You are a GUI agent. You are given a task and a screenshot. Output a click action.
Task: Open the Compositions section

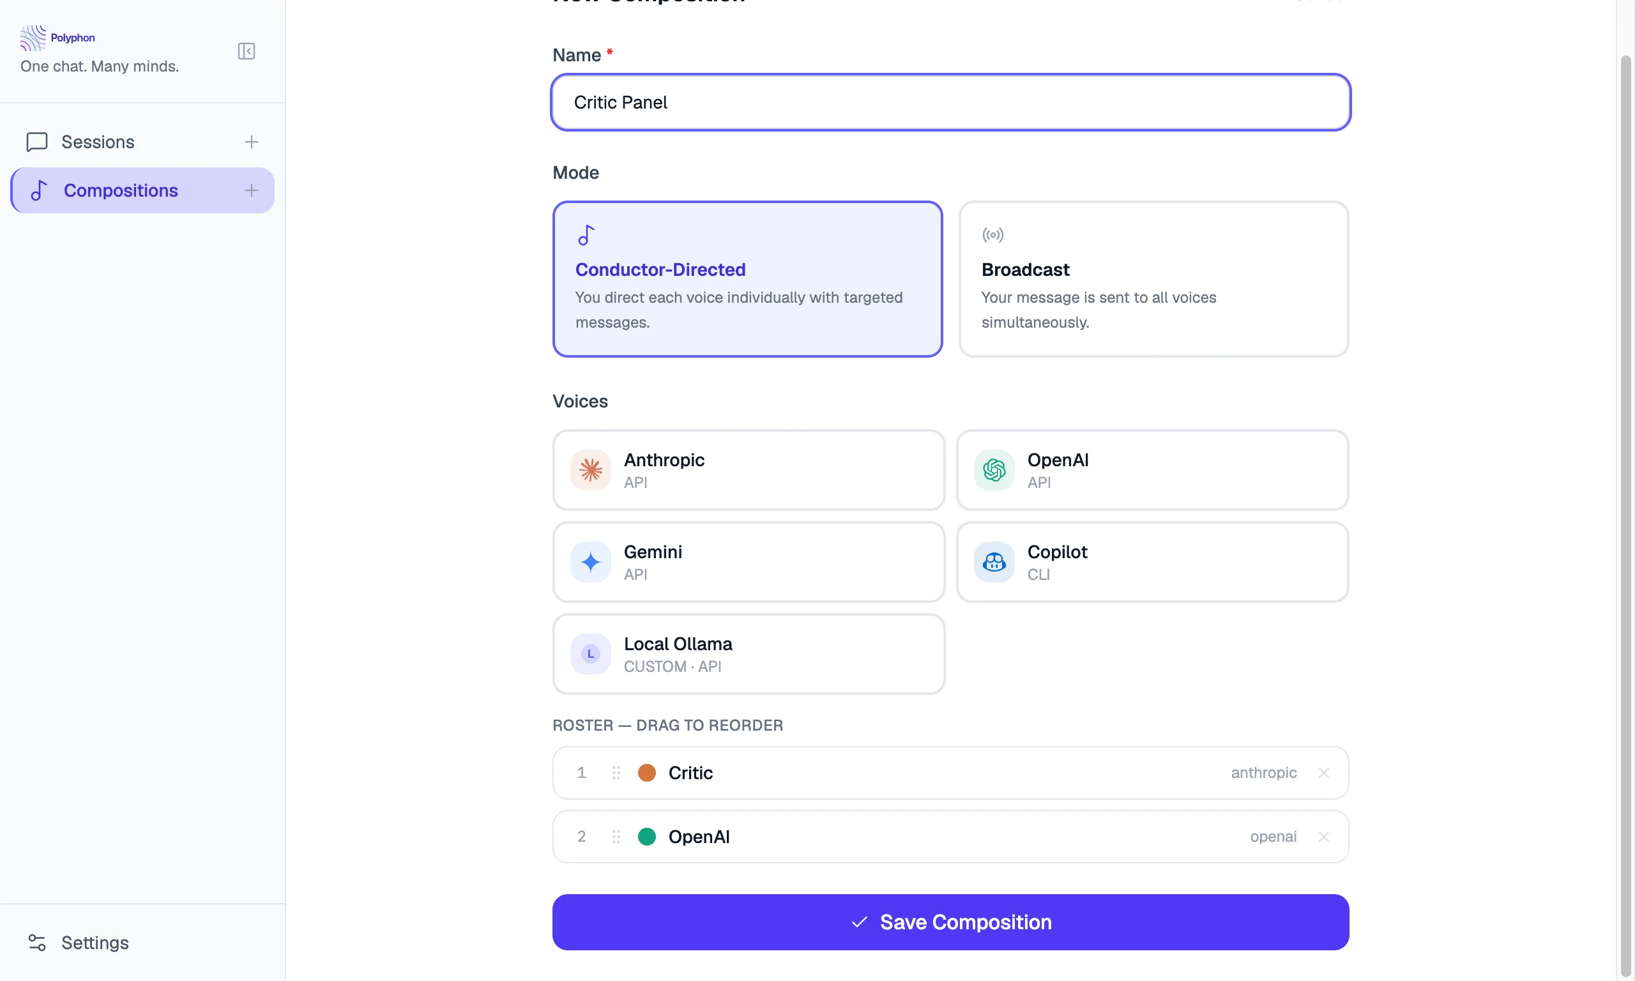(x=120, y=190)
